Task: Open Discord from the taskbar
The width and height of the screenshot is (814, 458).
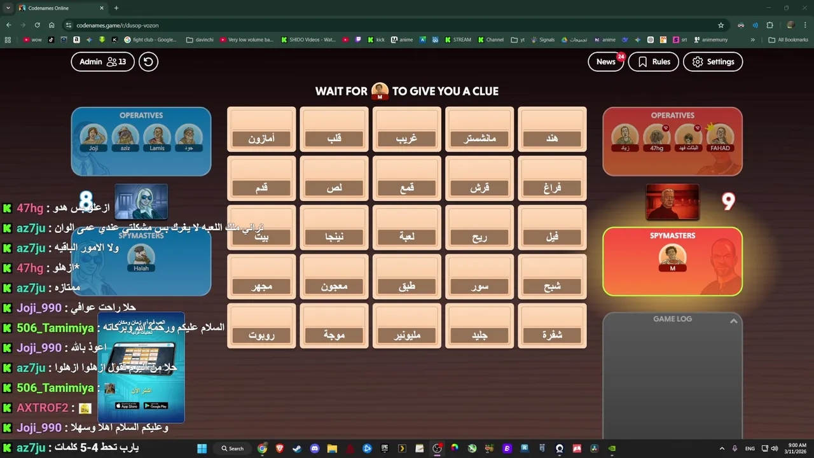Action: tap(314, 448)
